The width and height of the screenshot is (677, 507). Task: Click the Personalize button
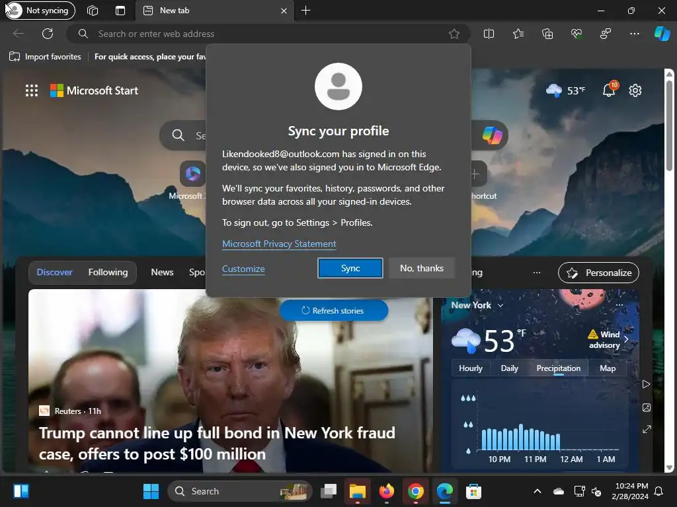pos(598,273)
